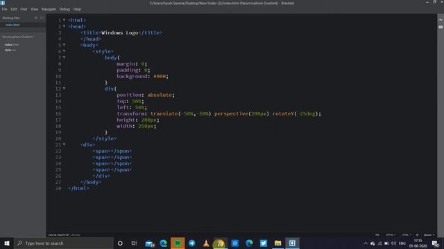The height and width of the screenshot is (249, 444).
Task: Open Mail app on taskbar
Action: click(x=150, y=243)
